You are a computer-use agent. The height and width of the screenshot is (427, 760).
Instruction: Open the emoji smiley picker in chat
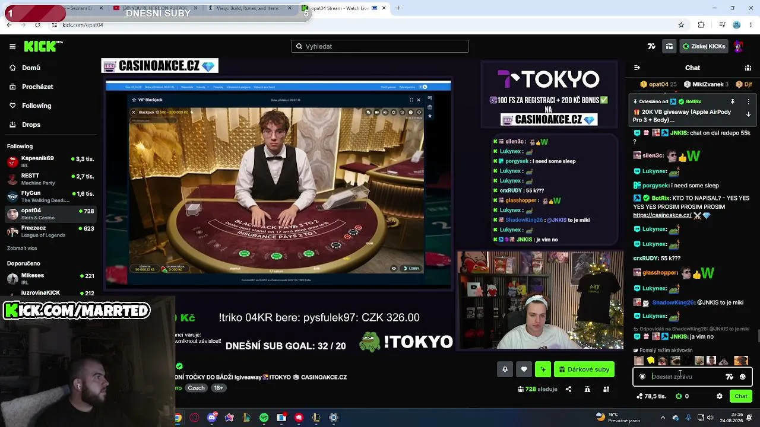point(742,377)
